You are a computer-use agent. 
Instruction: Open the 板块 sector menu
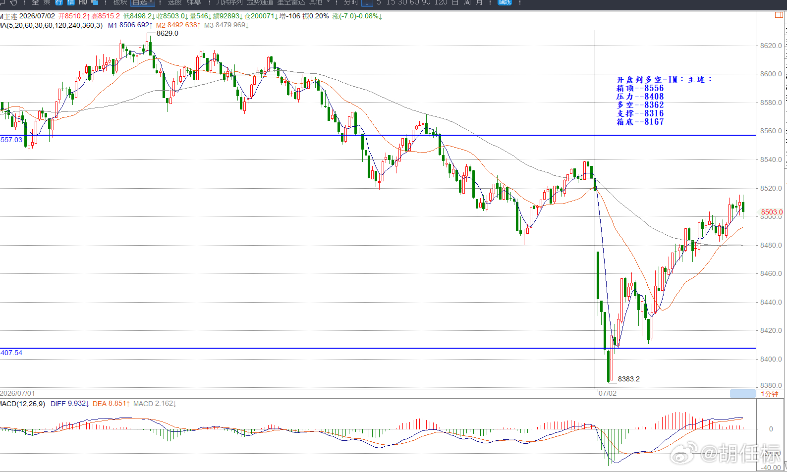tap(120, 2)
